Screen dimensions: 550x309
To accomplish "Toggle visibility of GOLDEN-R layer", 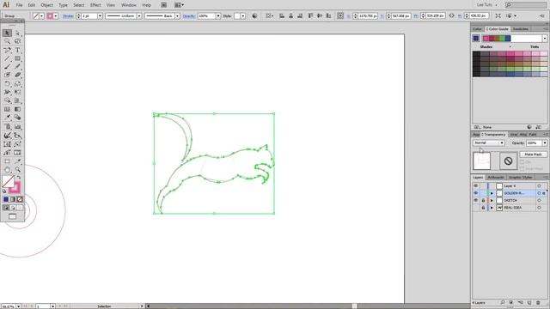I will coord(475,193).
